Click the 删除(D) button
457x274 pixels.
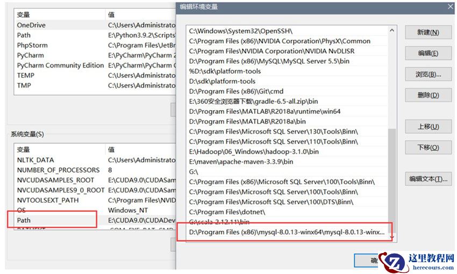click(x=428, y=95)
